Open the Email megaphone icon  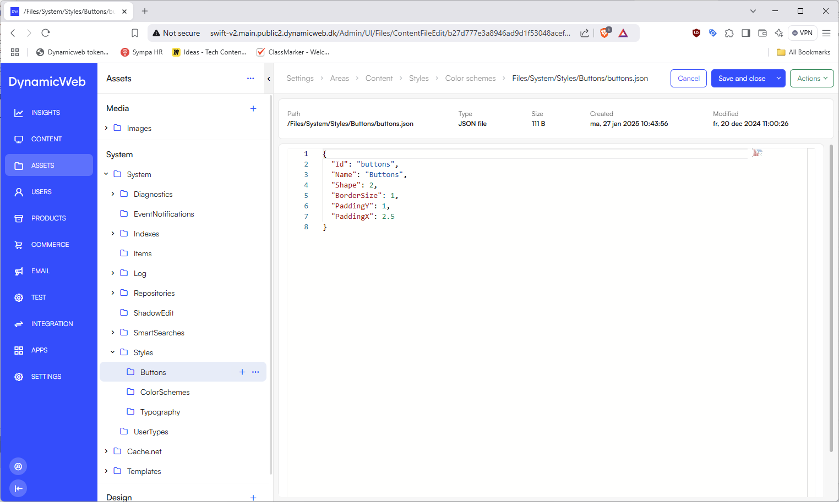click(19, 271)
